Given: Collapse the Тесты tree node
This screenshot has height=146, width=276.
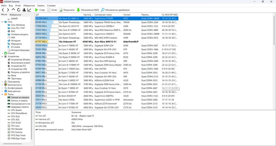Looking at the screenshot, I should pyautogui.click(x=2, y=94).
